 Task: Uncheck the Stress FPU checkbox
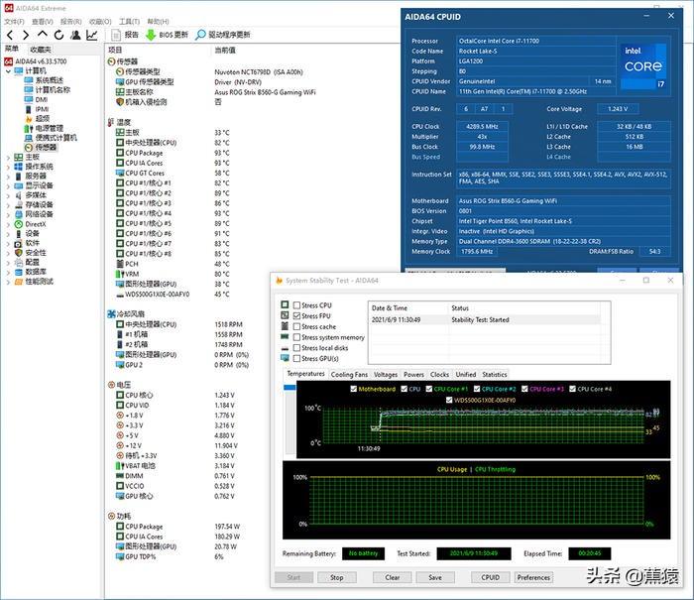297,316
